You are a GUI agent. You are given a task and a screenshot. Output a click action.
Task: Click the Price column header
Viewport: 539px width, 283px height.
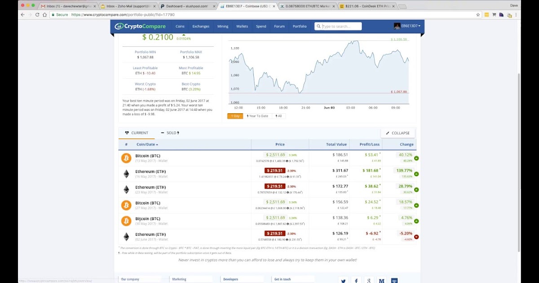coord(280,144)
